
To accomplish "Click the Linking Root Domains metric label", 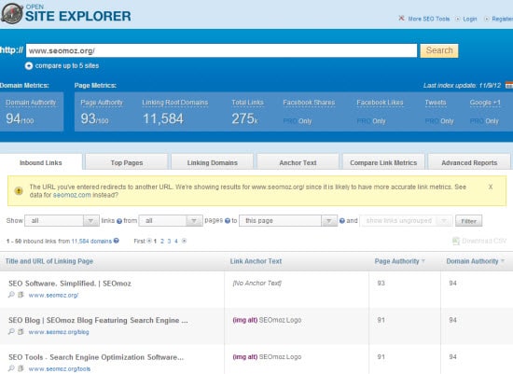I will 175,103.
